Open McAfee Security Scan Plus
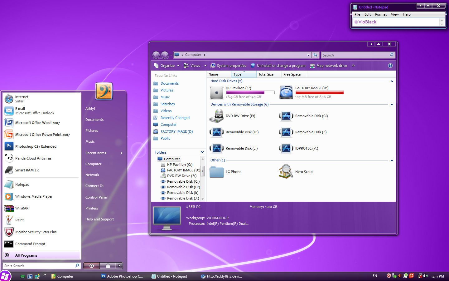 coord(42,232)
